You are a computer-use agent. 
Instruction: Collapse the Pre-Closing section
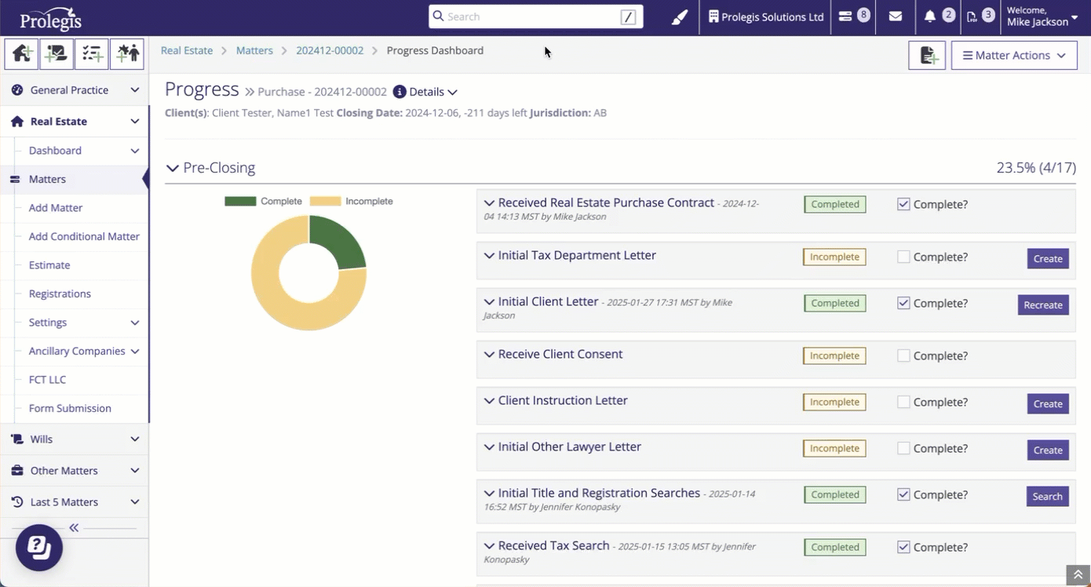(173, 168)
